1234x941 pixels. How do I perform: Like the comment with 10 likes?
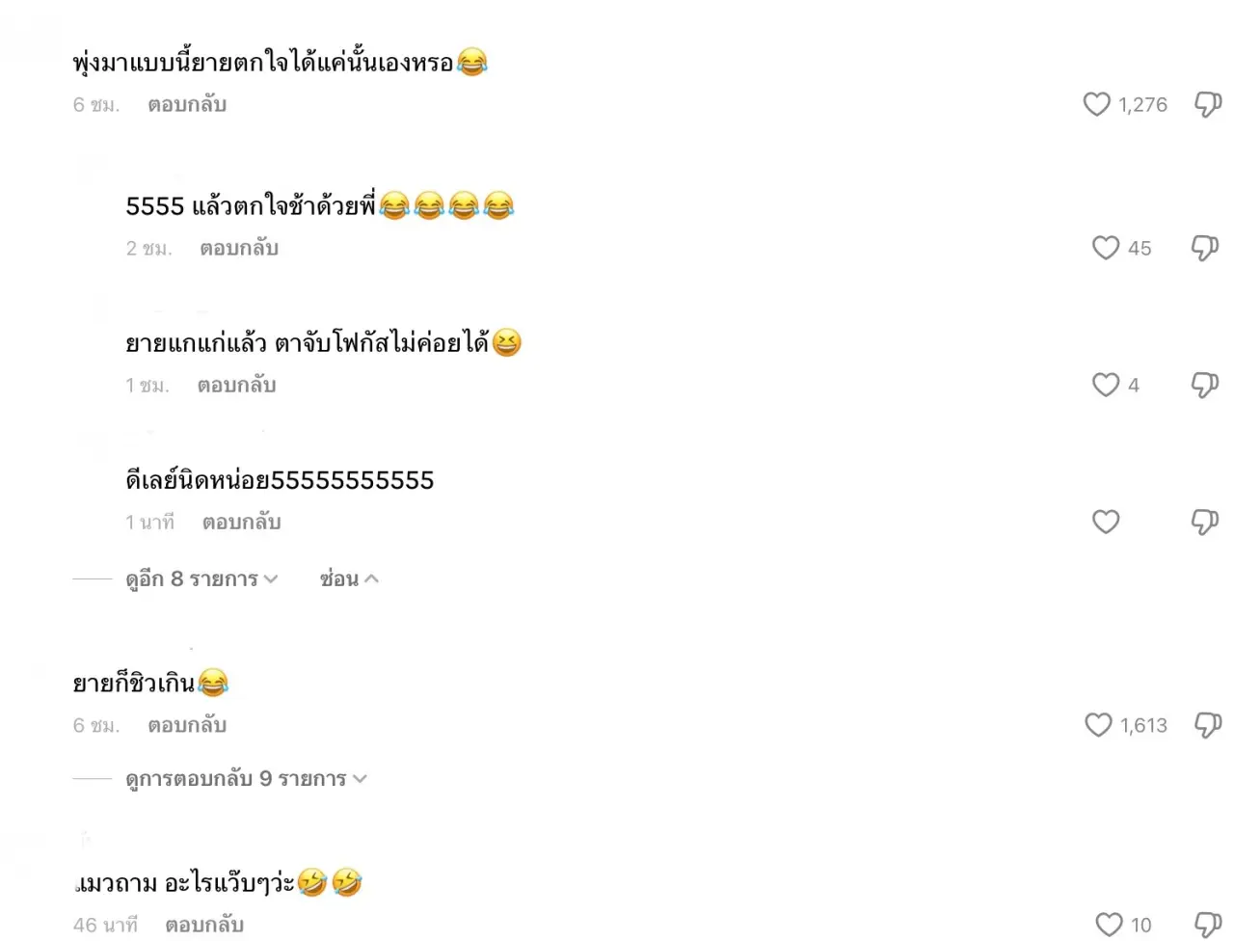pyautogui.click(x=1109, y=925)
